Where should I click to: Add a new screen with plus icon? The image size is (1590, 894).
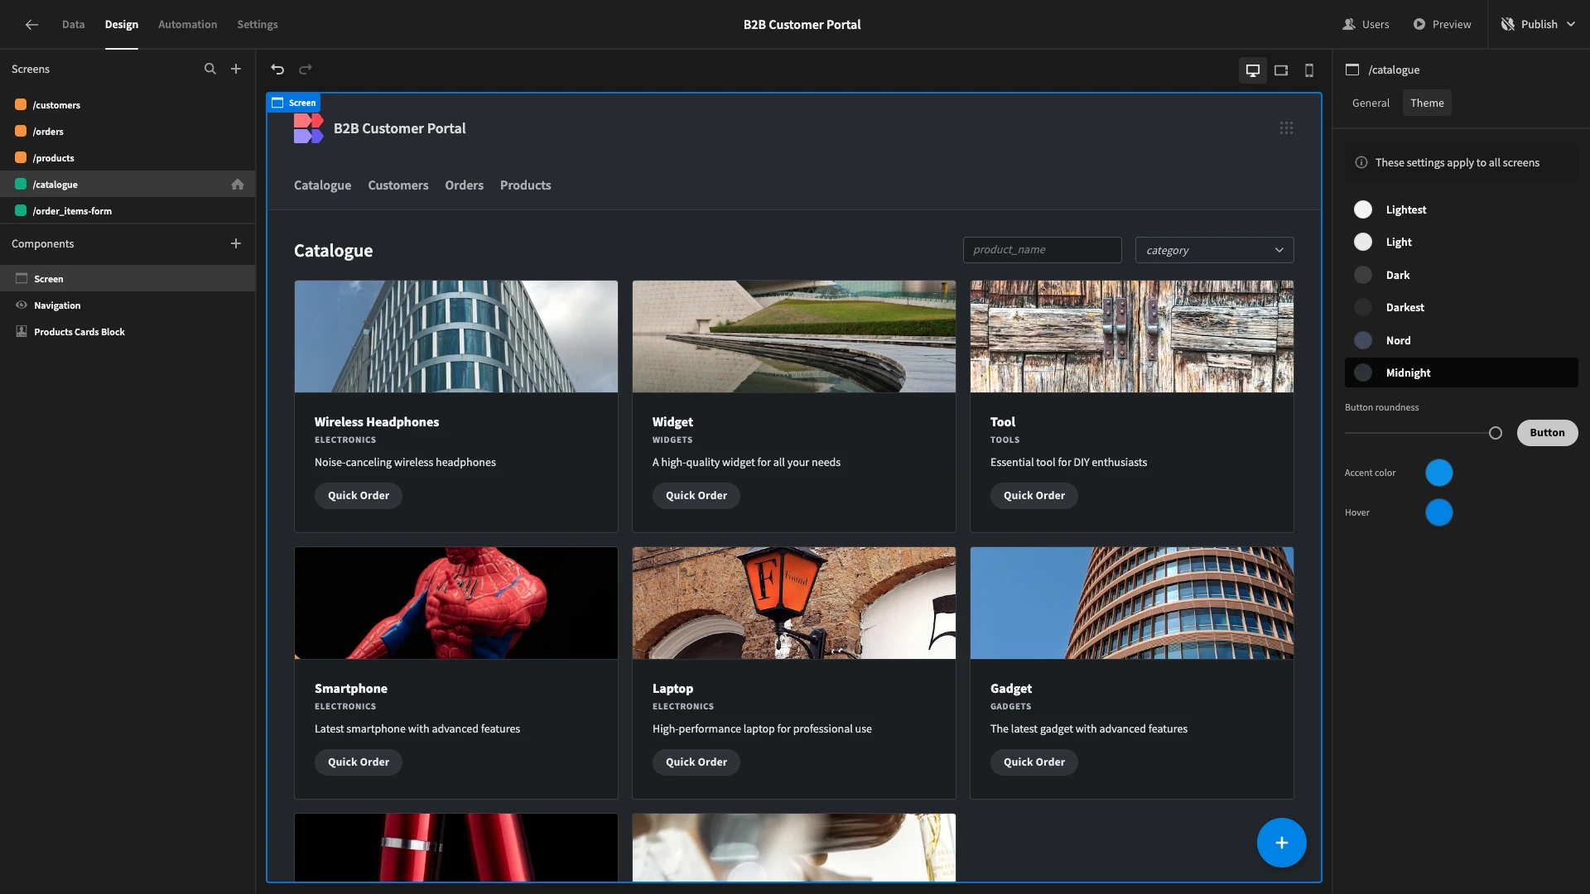click(x=236, y=69)
